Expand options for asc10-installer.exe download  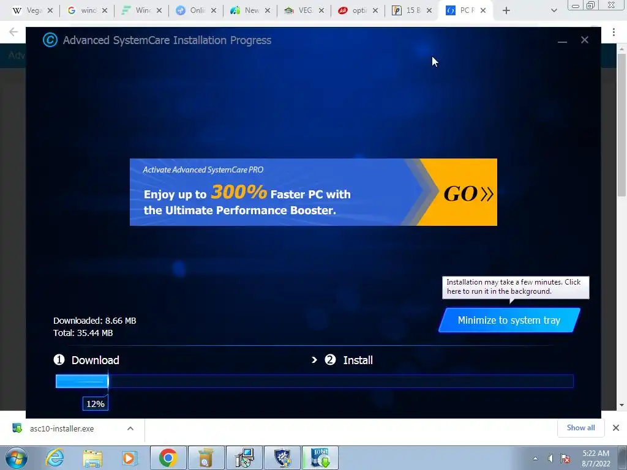pyautogui.click(x=130, y=428)
